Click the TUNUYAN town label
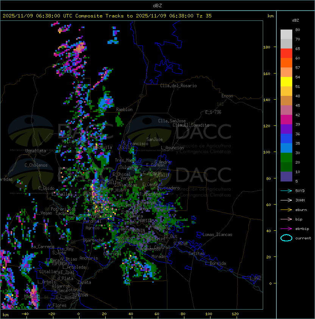The width and height of the screenshot is (315, 319). point(80,295)
